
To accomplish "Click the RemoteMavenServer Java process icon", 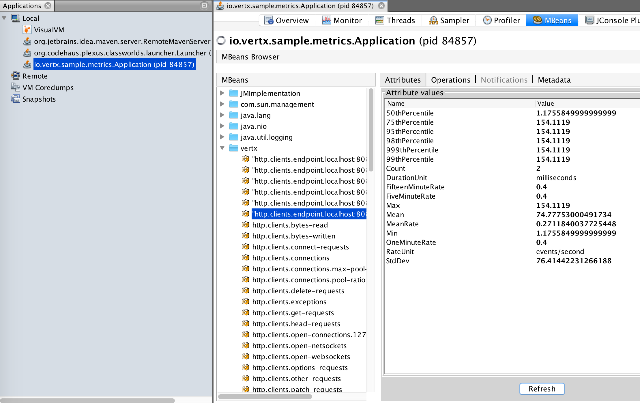I will point(27,41).
